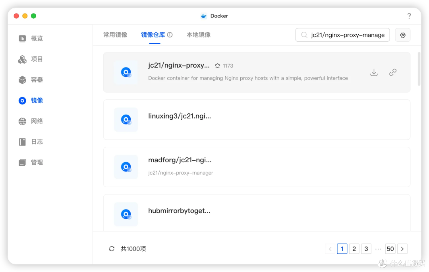Open the 概览 overview section icon
429x272 pixels.
point(22,38)
